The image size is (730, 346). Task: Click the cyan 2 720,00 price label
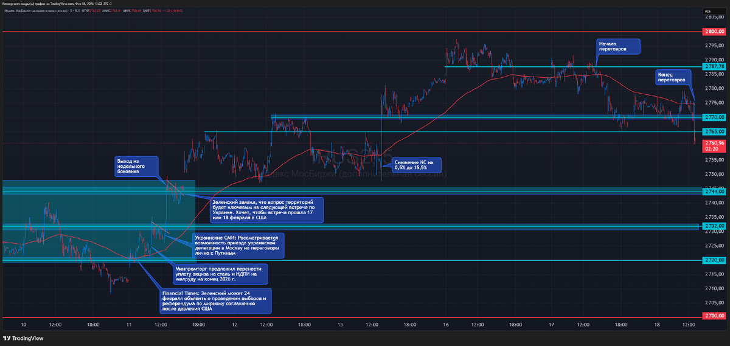(715, 260)
